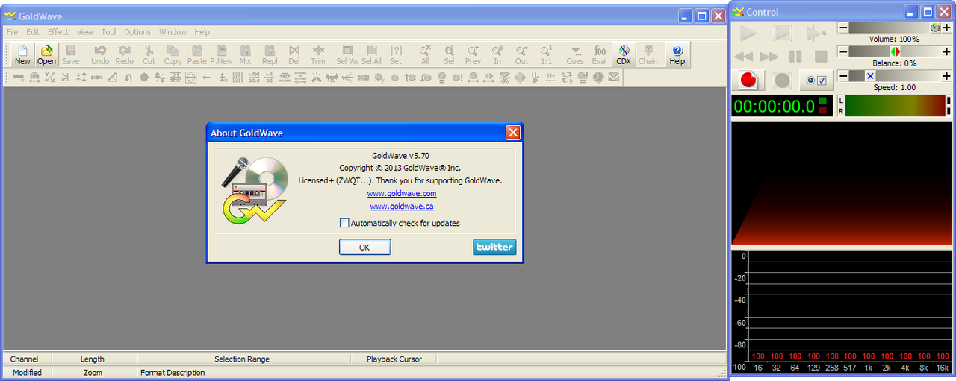Click the Save toolbar icon
The image size is (956, 381).
pos(70,54)
